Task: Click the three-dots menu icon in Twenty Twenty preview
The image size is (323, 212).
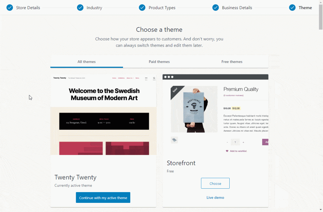Action: 146,78
